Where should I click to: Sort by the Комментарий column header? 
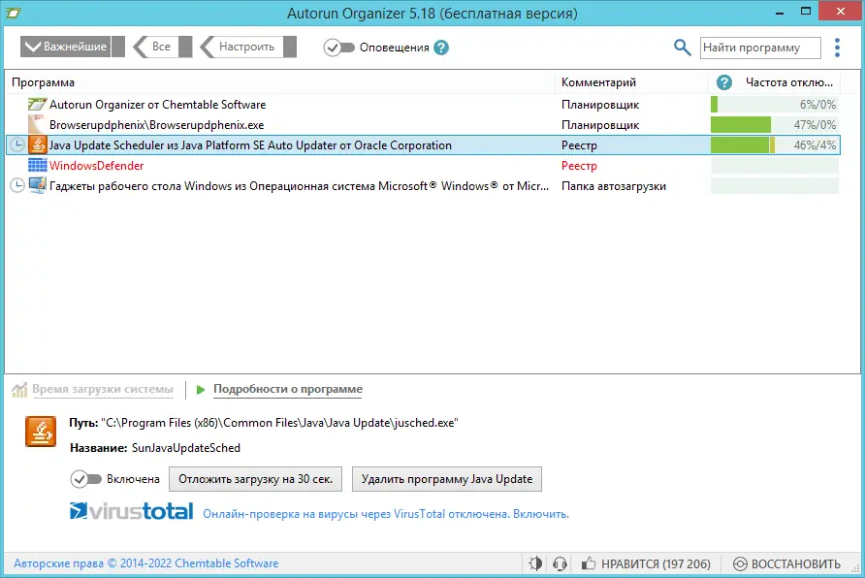(598, 82)
